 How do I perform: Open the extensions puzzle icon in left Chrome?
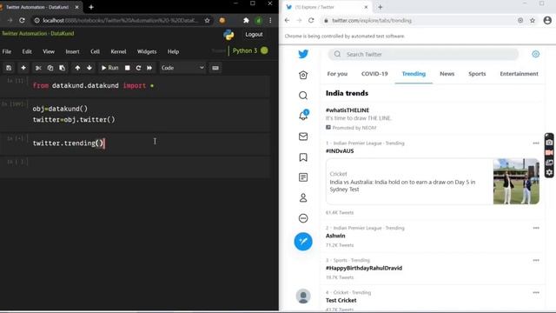pyautogui.click(x=246, y=21)
